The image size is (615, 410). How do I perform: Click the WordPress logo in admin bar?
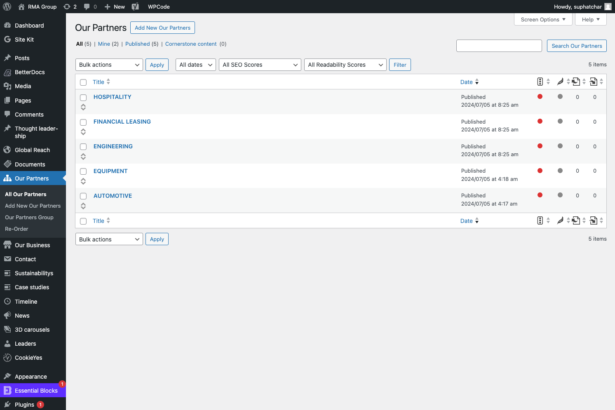7,7
